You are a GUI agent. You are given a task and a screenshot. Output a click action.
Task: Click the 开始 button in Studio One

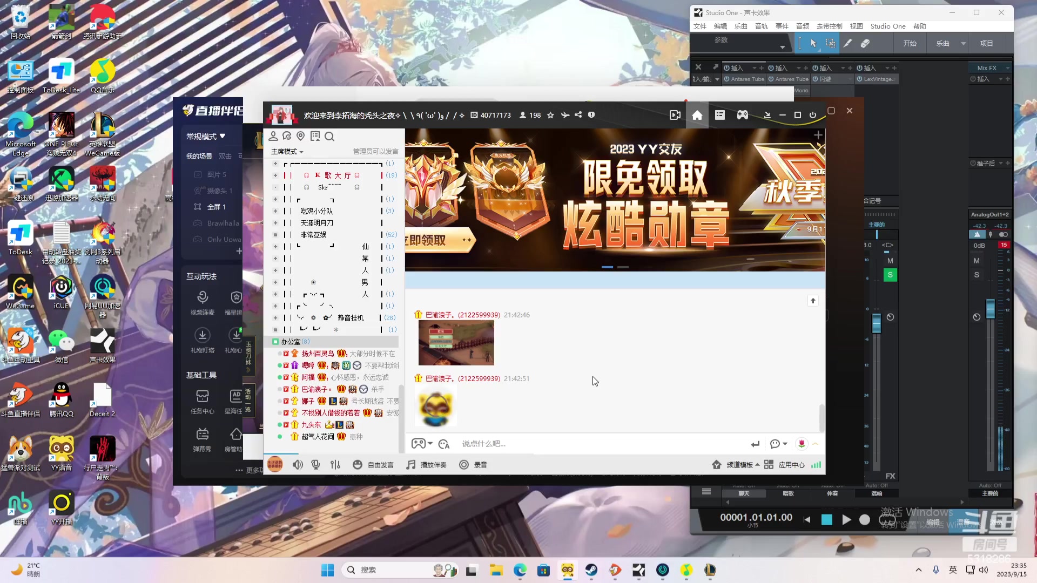[x=910, y=43]
